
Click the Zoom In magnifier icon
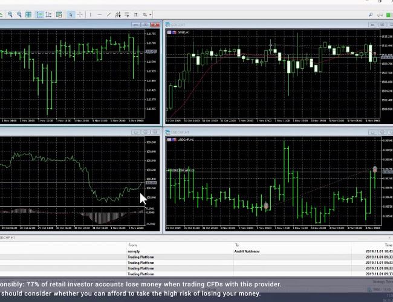click(x=10, y=14)
